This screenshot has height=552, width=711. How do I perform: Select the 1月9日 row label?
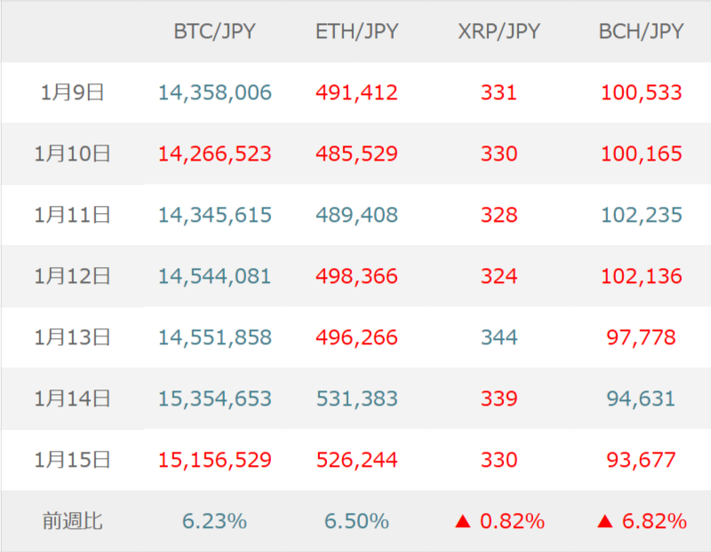pyautogui.click(x=72, y=92)
